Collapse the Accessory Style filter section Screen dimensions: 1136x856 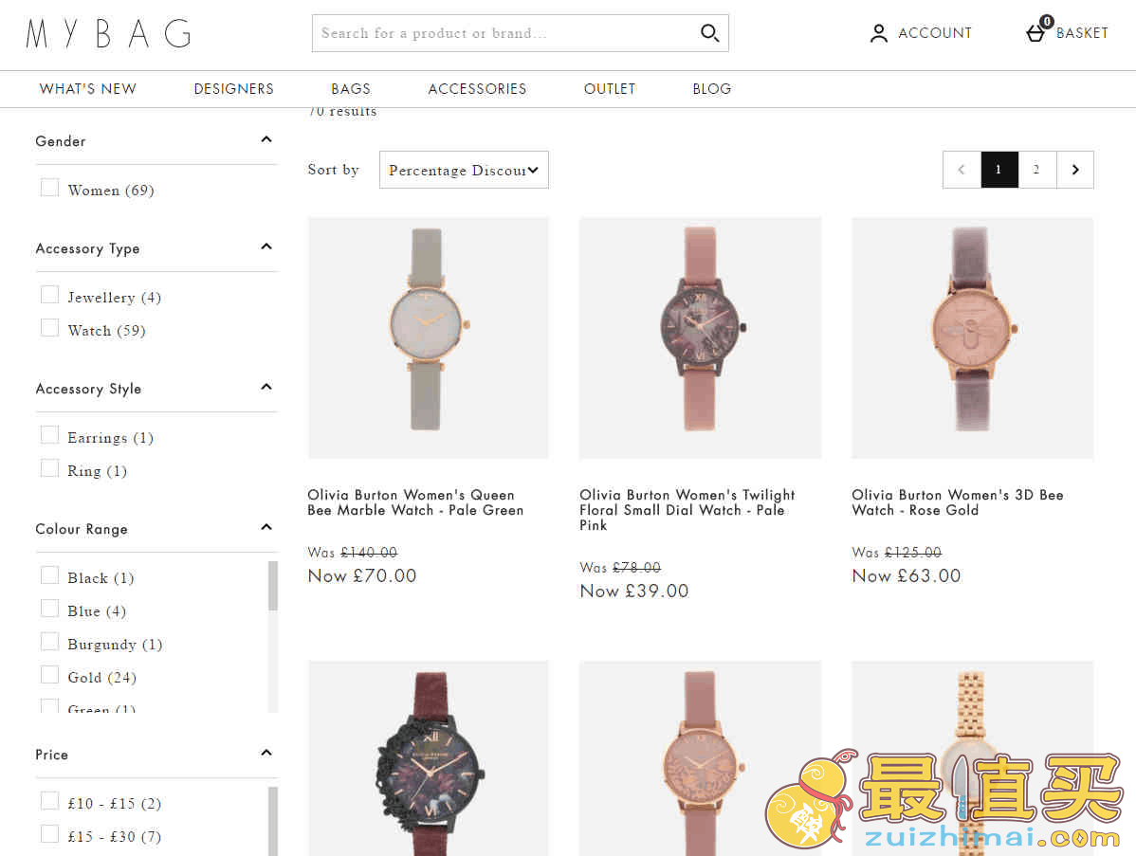[266, 387]
